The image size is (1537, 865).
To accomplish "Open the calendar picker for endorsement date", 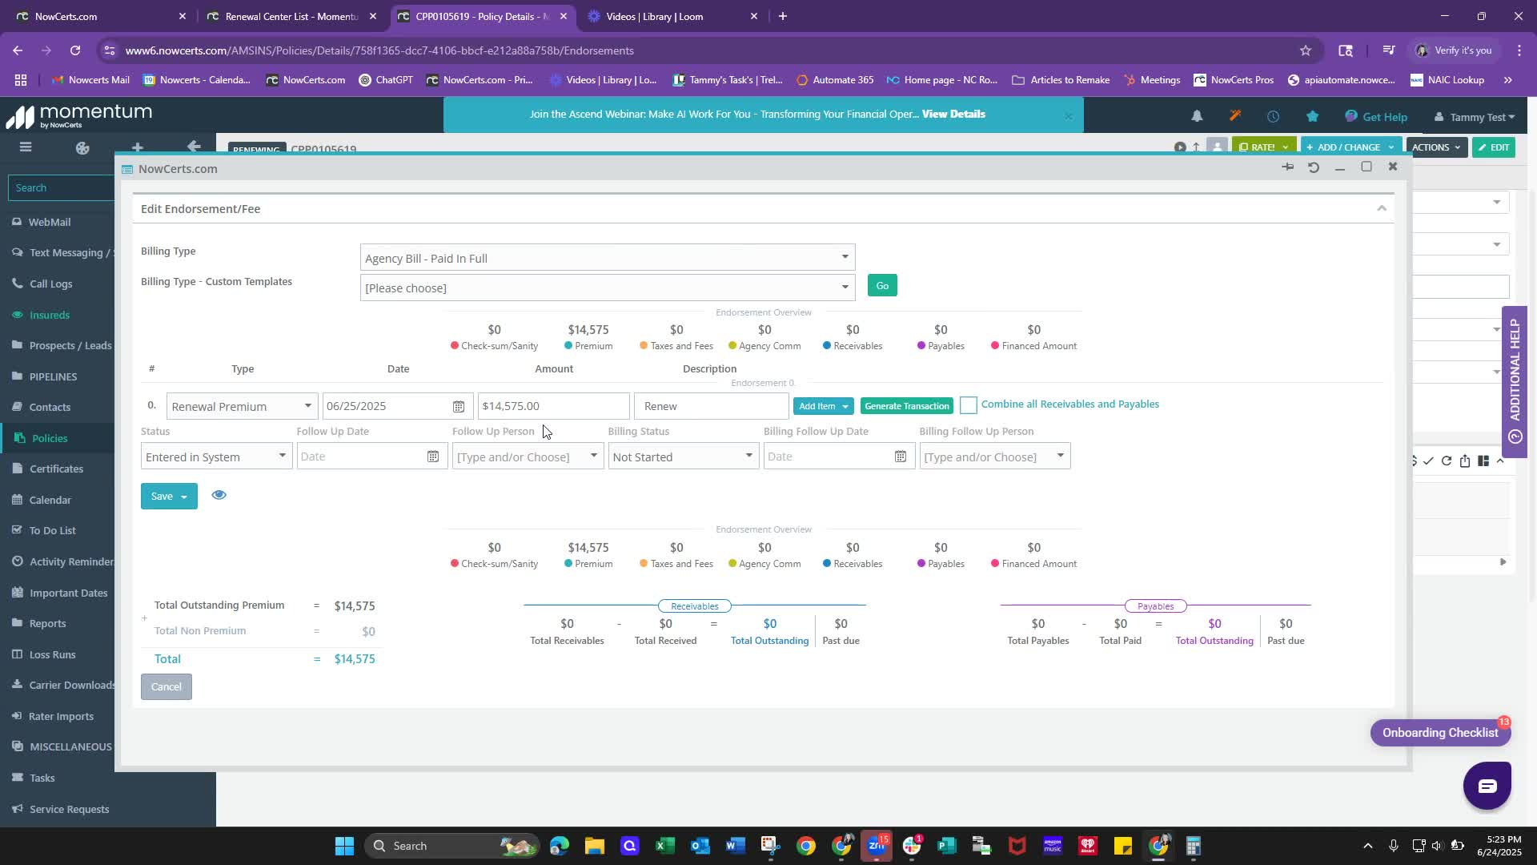I will coord(458,407).
